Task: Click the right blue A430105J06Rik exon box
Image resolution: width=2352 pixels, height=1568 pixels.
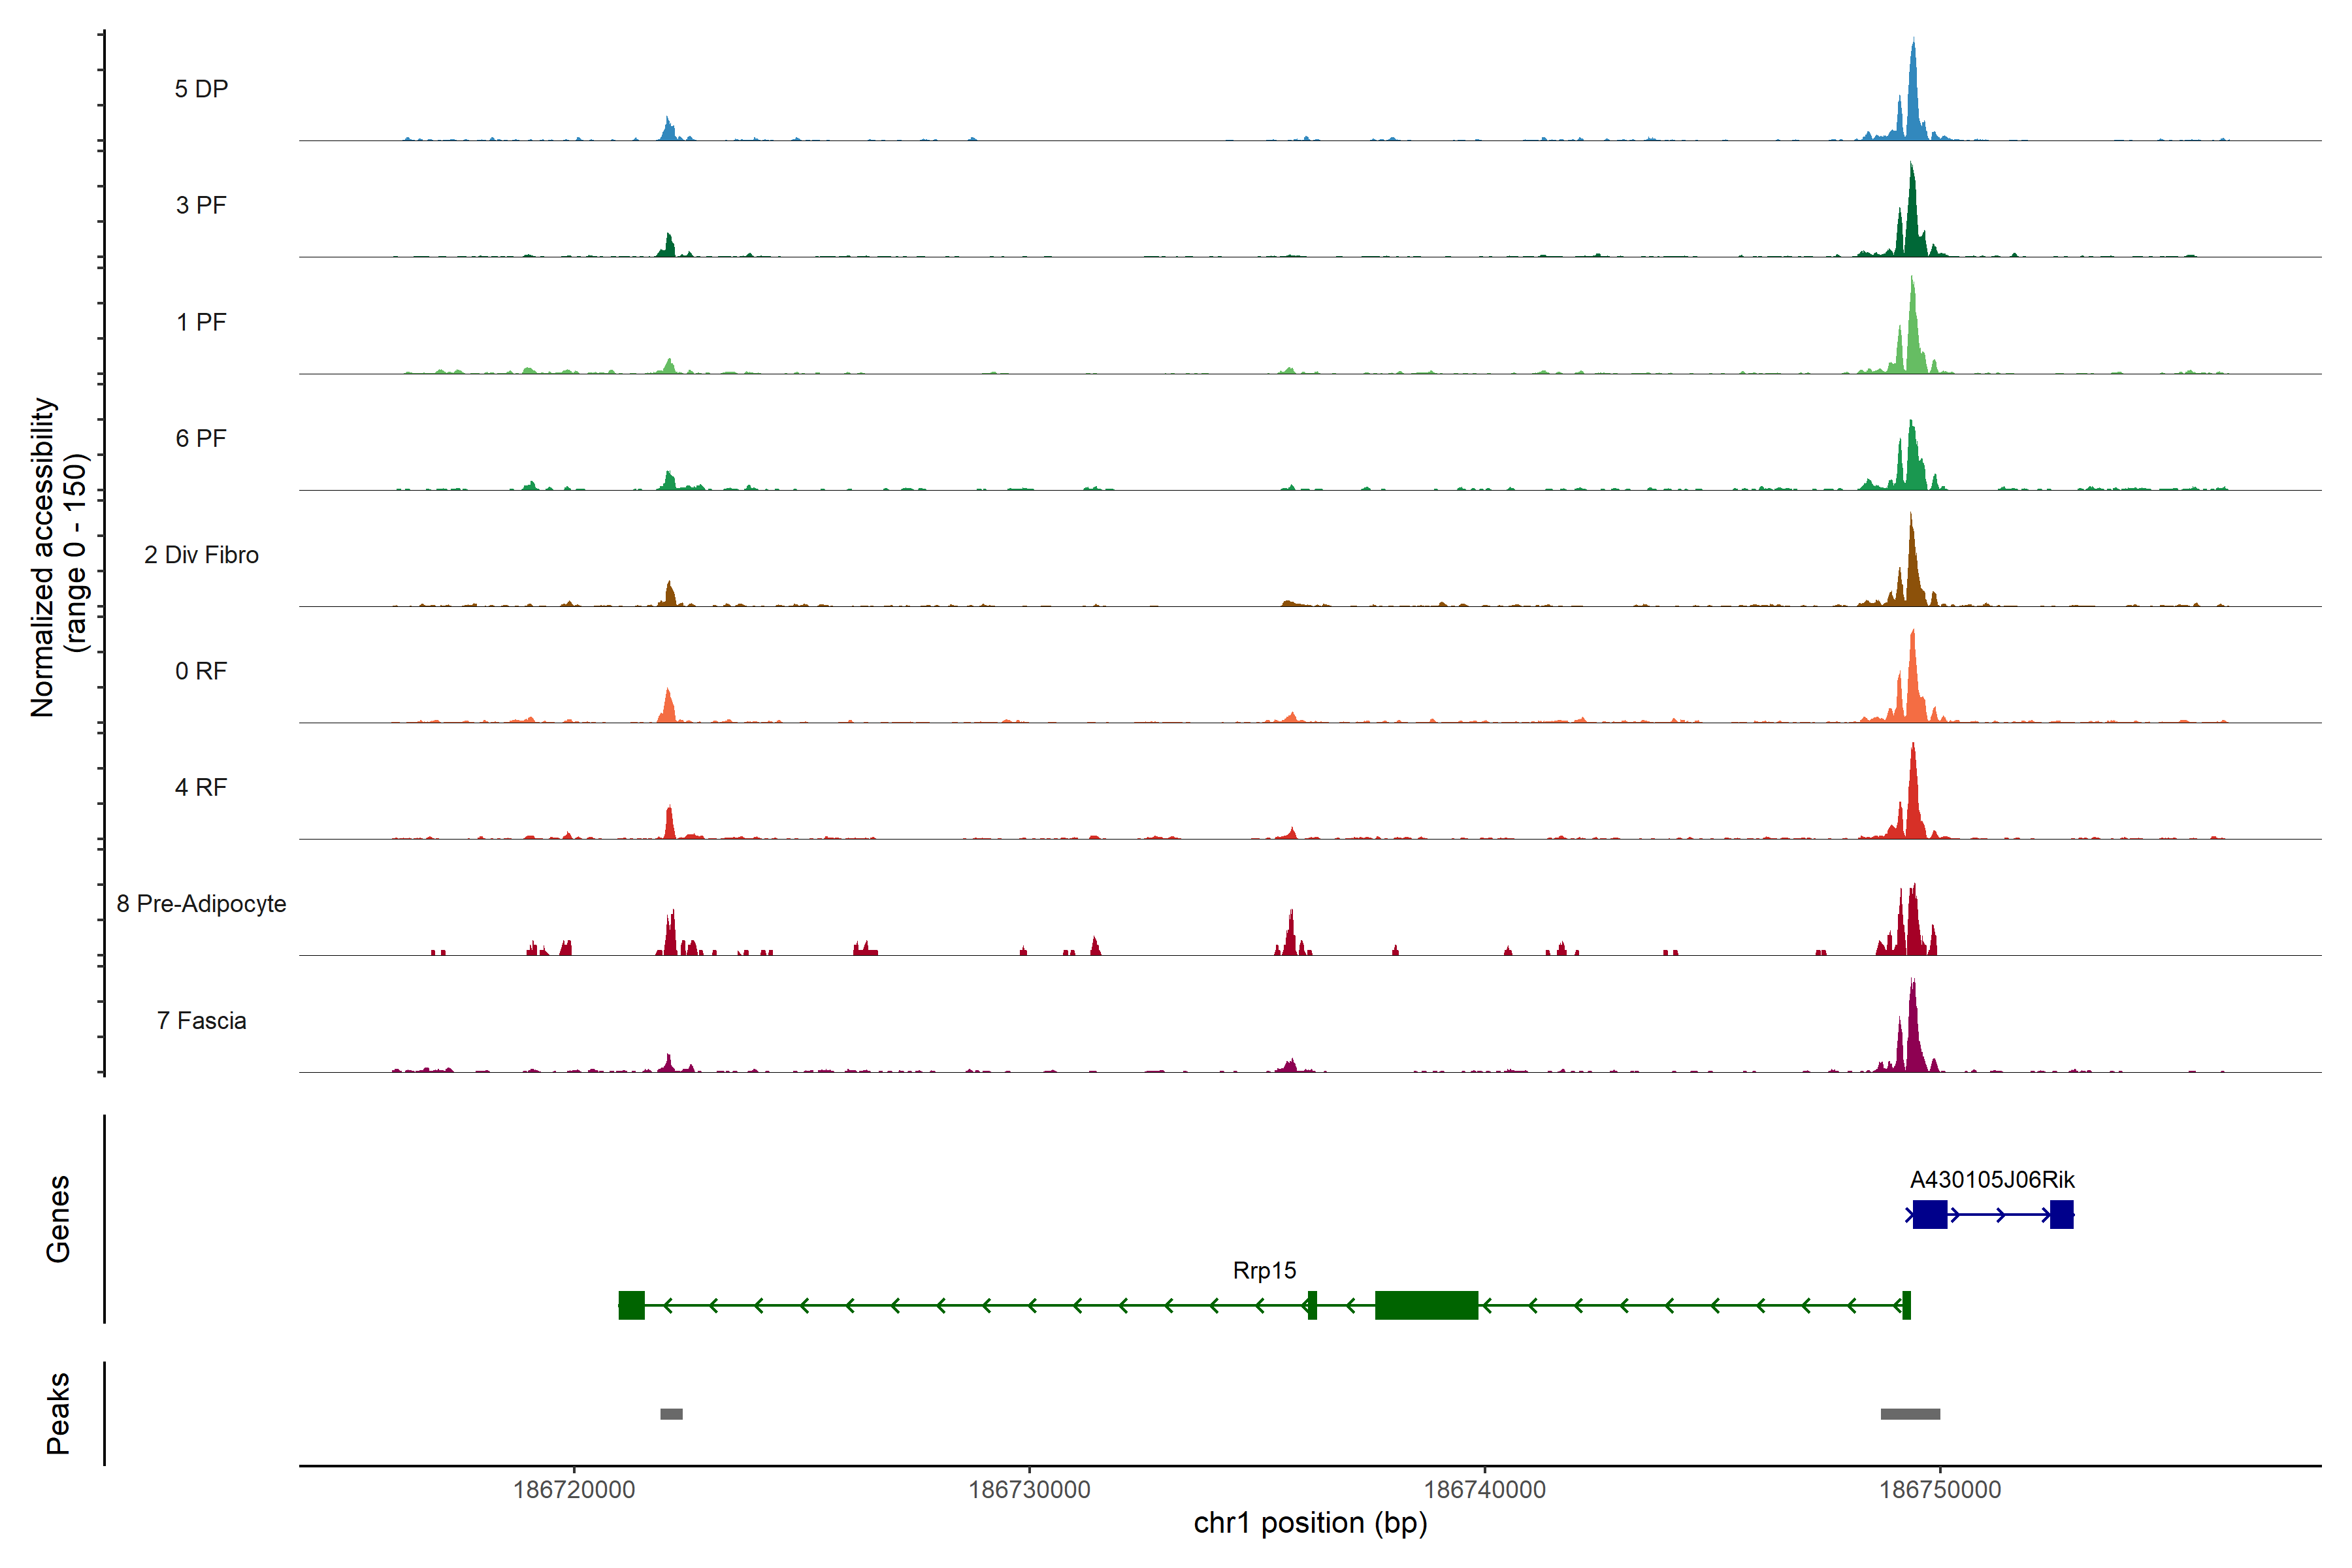Action: (2061, 1214)
